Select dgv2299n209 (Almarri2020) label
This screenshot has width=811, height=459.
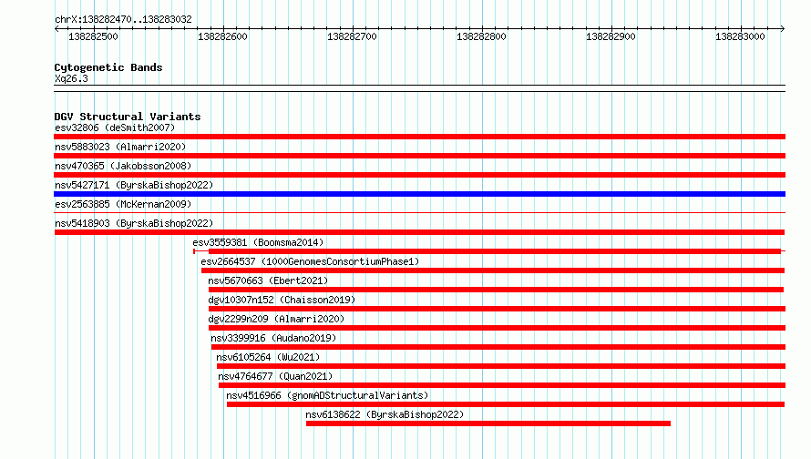point(276,319)
